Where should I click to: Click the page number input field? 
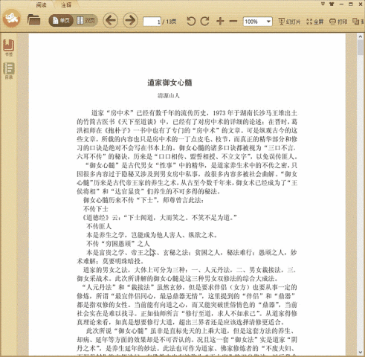point(152,22)
